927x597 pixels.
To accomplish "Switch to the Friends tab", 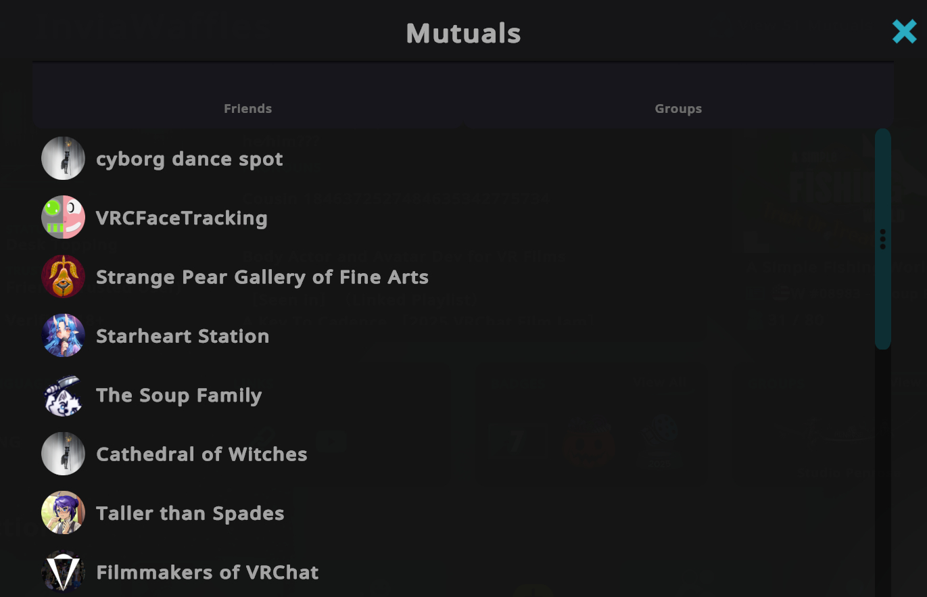I will pos(247,108).
